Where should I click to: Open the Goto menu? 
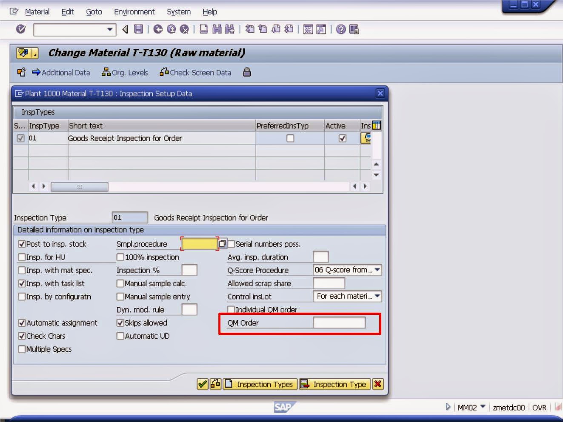(x=94, y=11)
